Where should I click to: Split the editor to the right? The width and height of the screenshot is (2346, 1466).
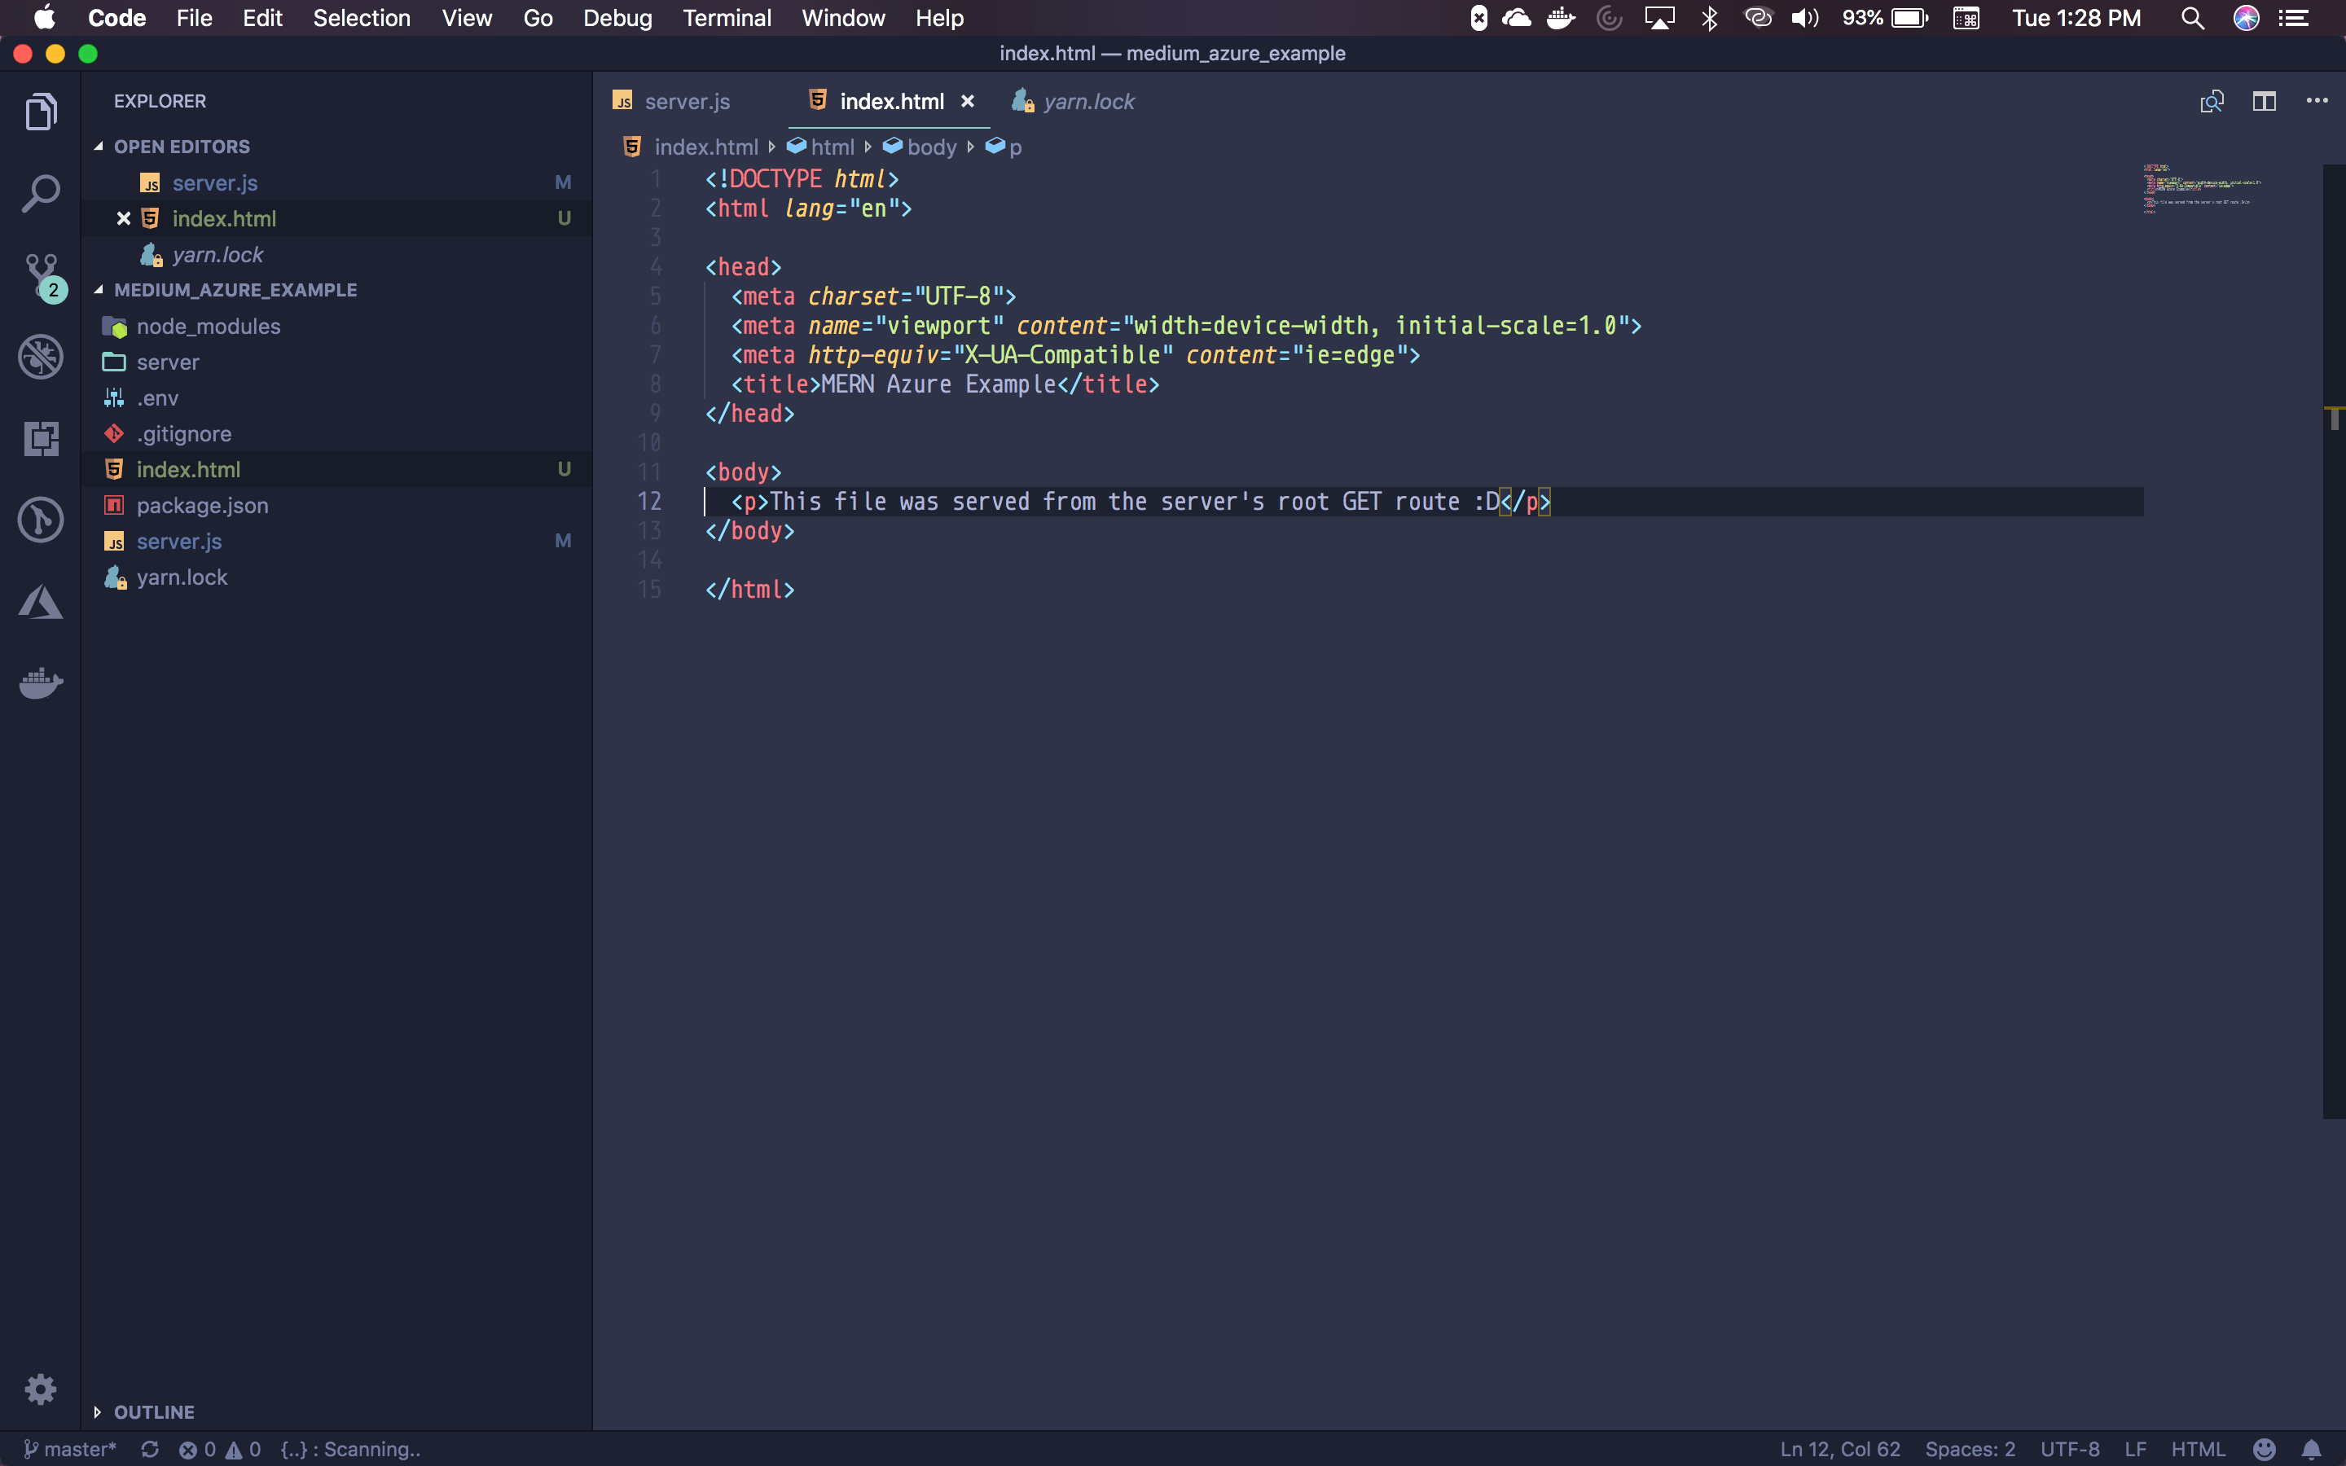tap(2264, 101)
